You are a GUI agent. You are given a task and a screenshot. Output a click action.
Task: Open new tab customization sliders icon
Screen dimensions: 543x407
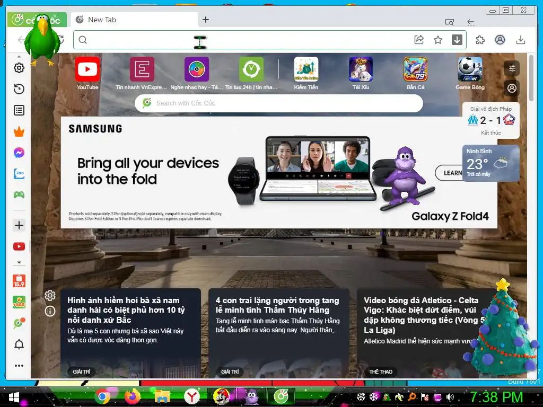click(512, 68)
